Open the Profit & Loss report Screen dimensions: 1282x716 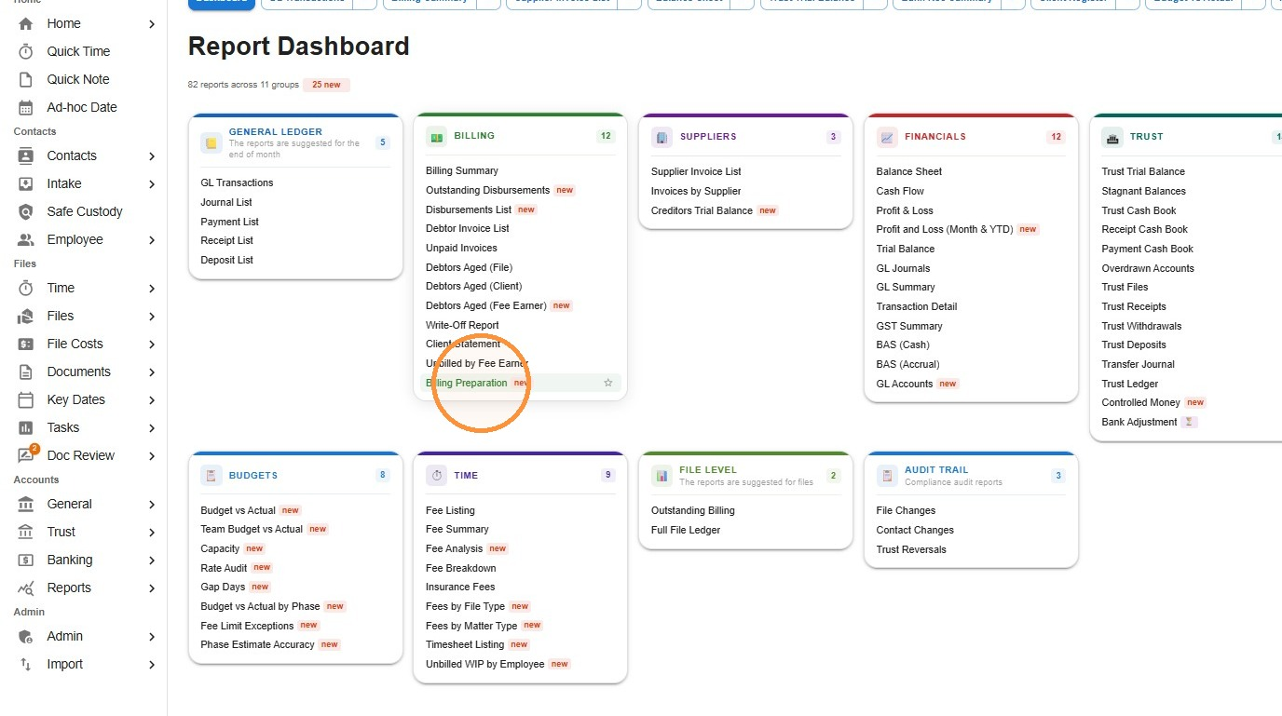904,210
